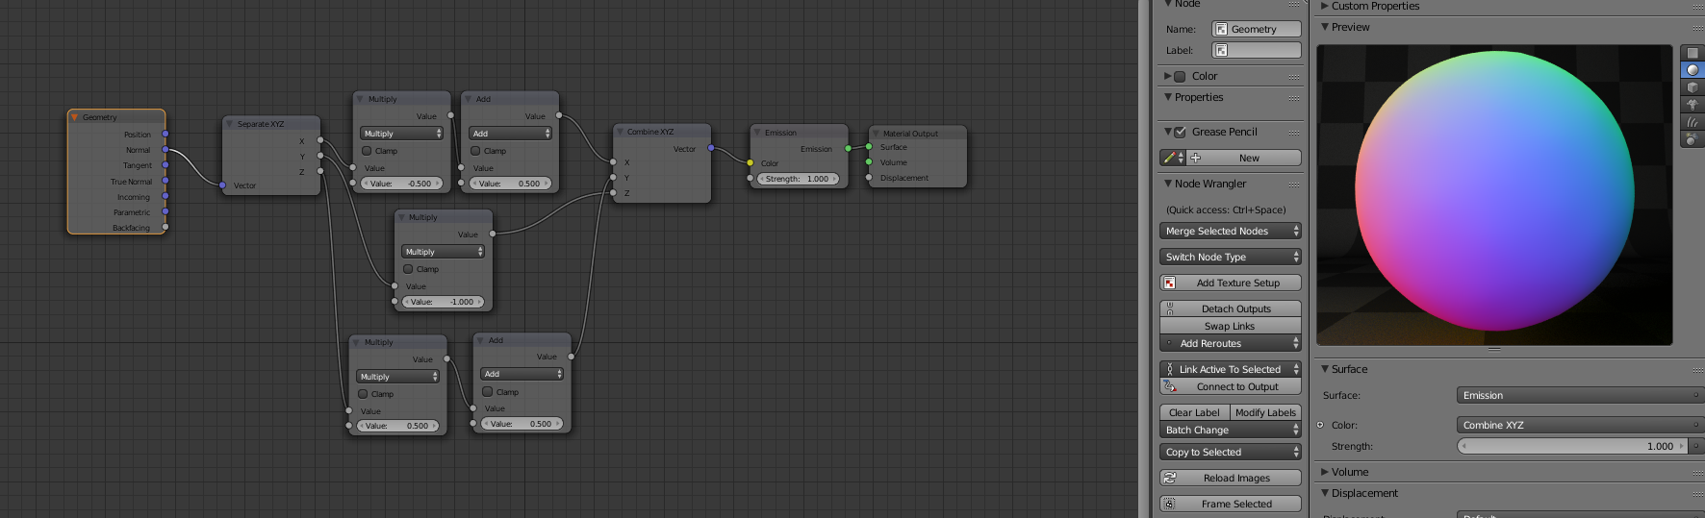The width and height of the screenshot is (1705, 518).
Task: Click the Color input link circle icon
Action: point(1320,425)
